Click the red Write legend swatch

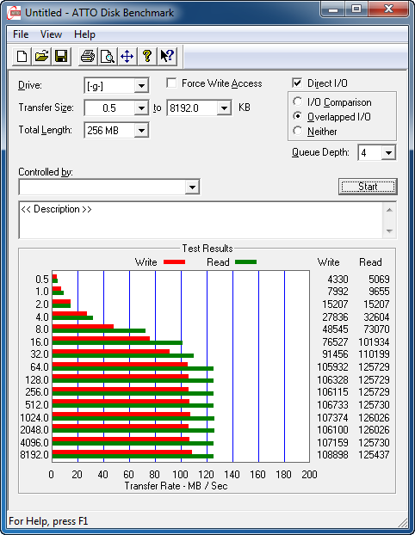point(174,262)
